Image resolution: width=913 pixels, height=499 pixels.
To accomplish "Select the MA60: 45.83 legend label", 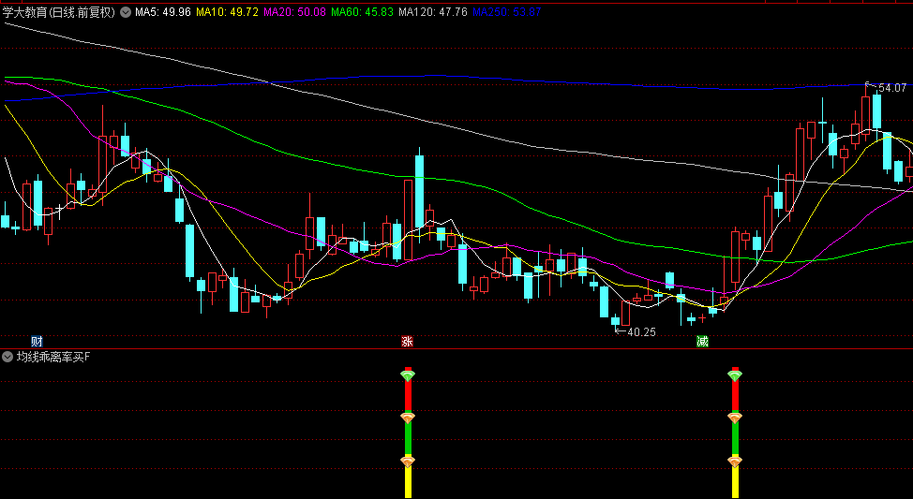I will pos(362,11).
